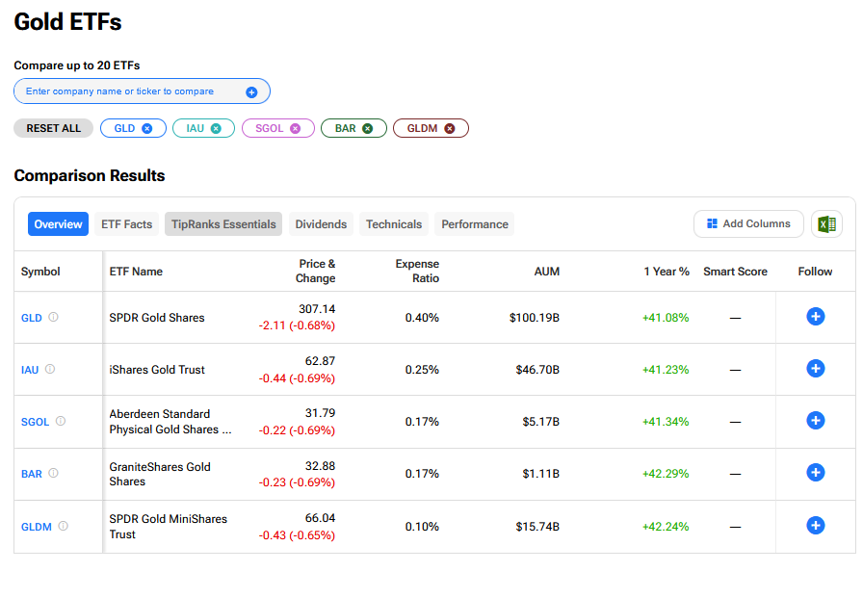The height and width of the screenshot is (598, 863).
Task: Follow GraniteShares Gold Shares ETF
Action: point(815,473)
